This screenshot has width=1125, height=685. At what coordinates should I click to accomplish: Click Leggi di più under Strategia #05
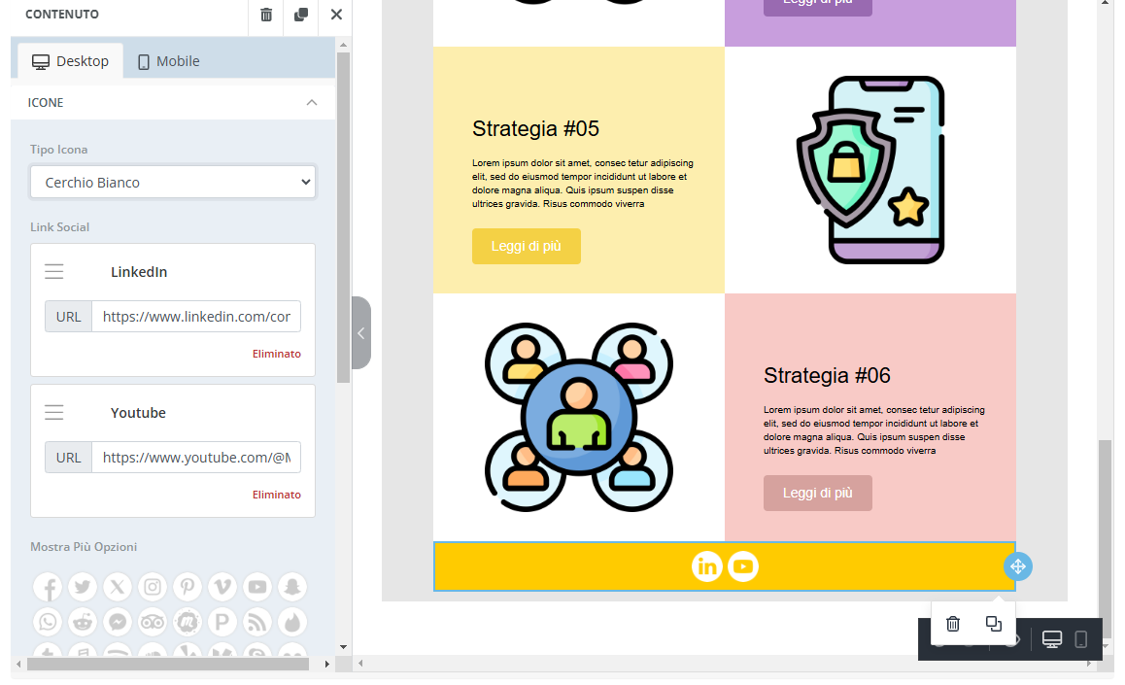526,247
